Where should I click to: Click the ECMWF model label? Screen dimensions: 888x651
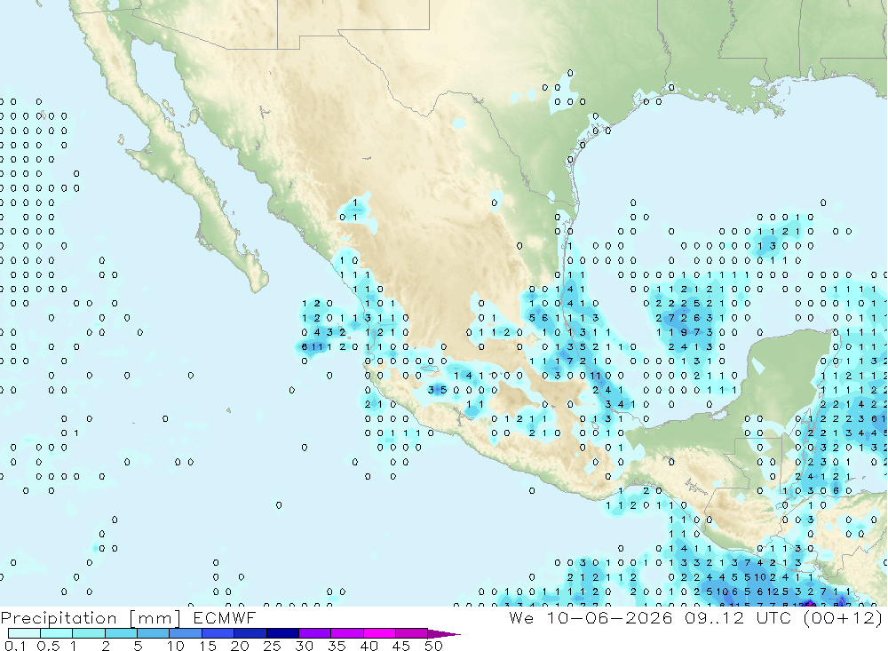[x=225, y=617]
